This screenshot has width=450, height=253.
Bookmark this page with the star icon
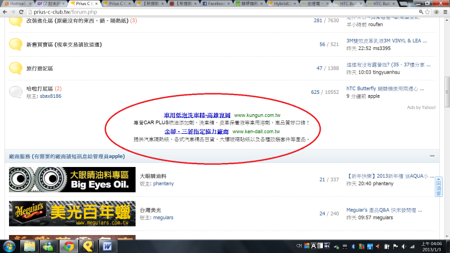(427, 12)
